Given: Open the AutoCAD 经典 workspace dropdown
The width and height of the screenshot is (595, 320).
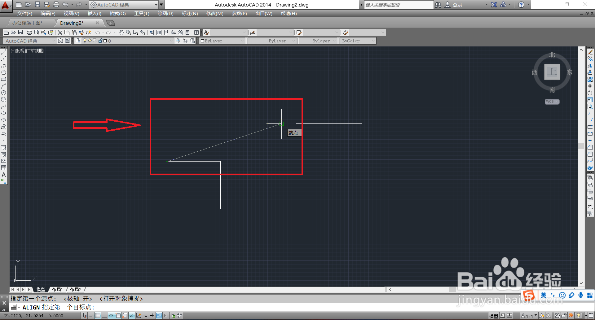Looking at the screenshot, I should coord(29,41).
